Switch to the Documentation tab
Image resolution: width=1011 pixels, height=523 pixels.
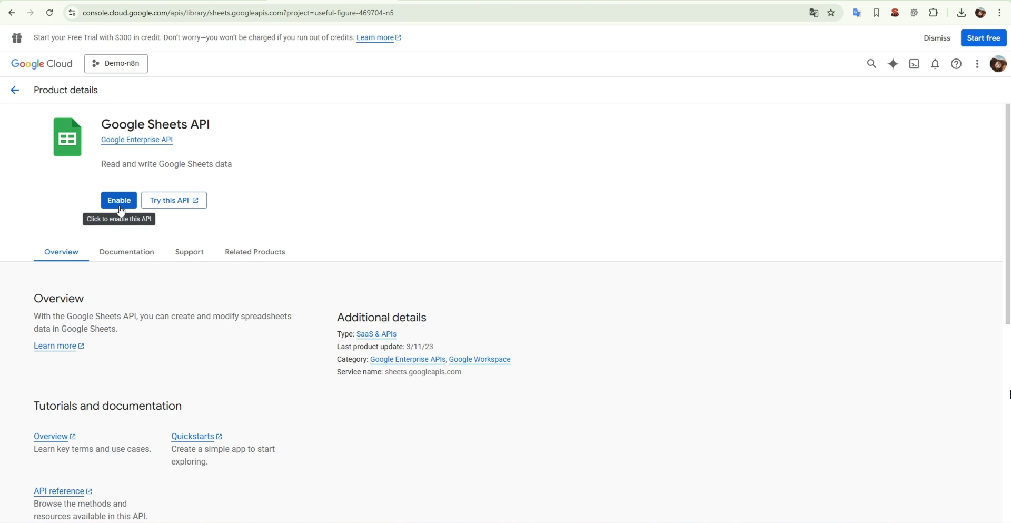tap(127, 252)
